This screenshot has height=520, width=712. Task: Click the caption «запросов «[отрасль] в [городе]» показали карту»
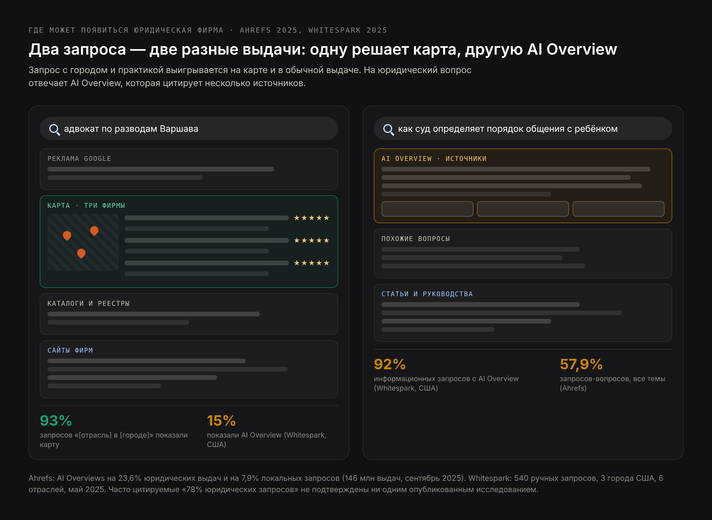114,440
